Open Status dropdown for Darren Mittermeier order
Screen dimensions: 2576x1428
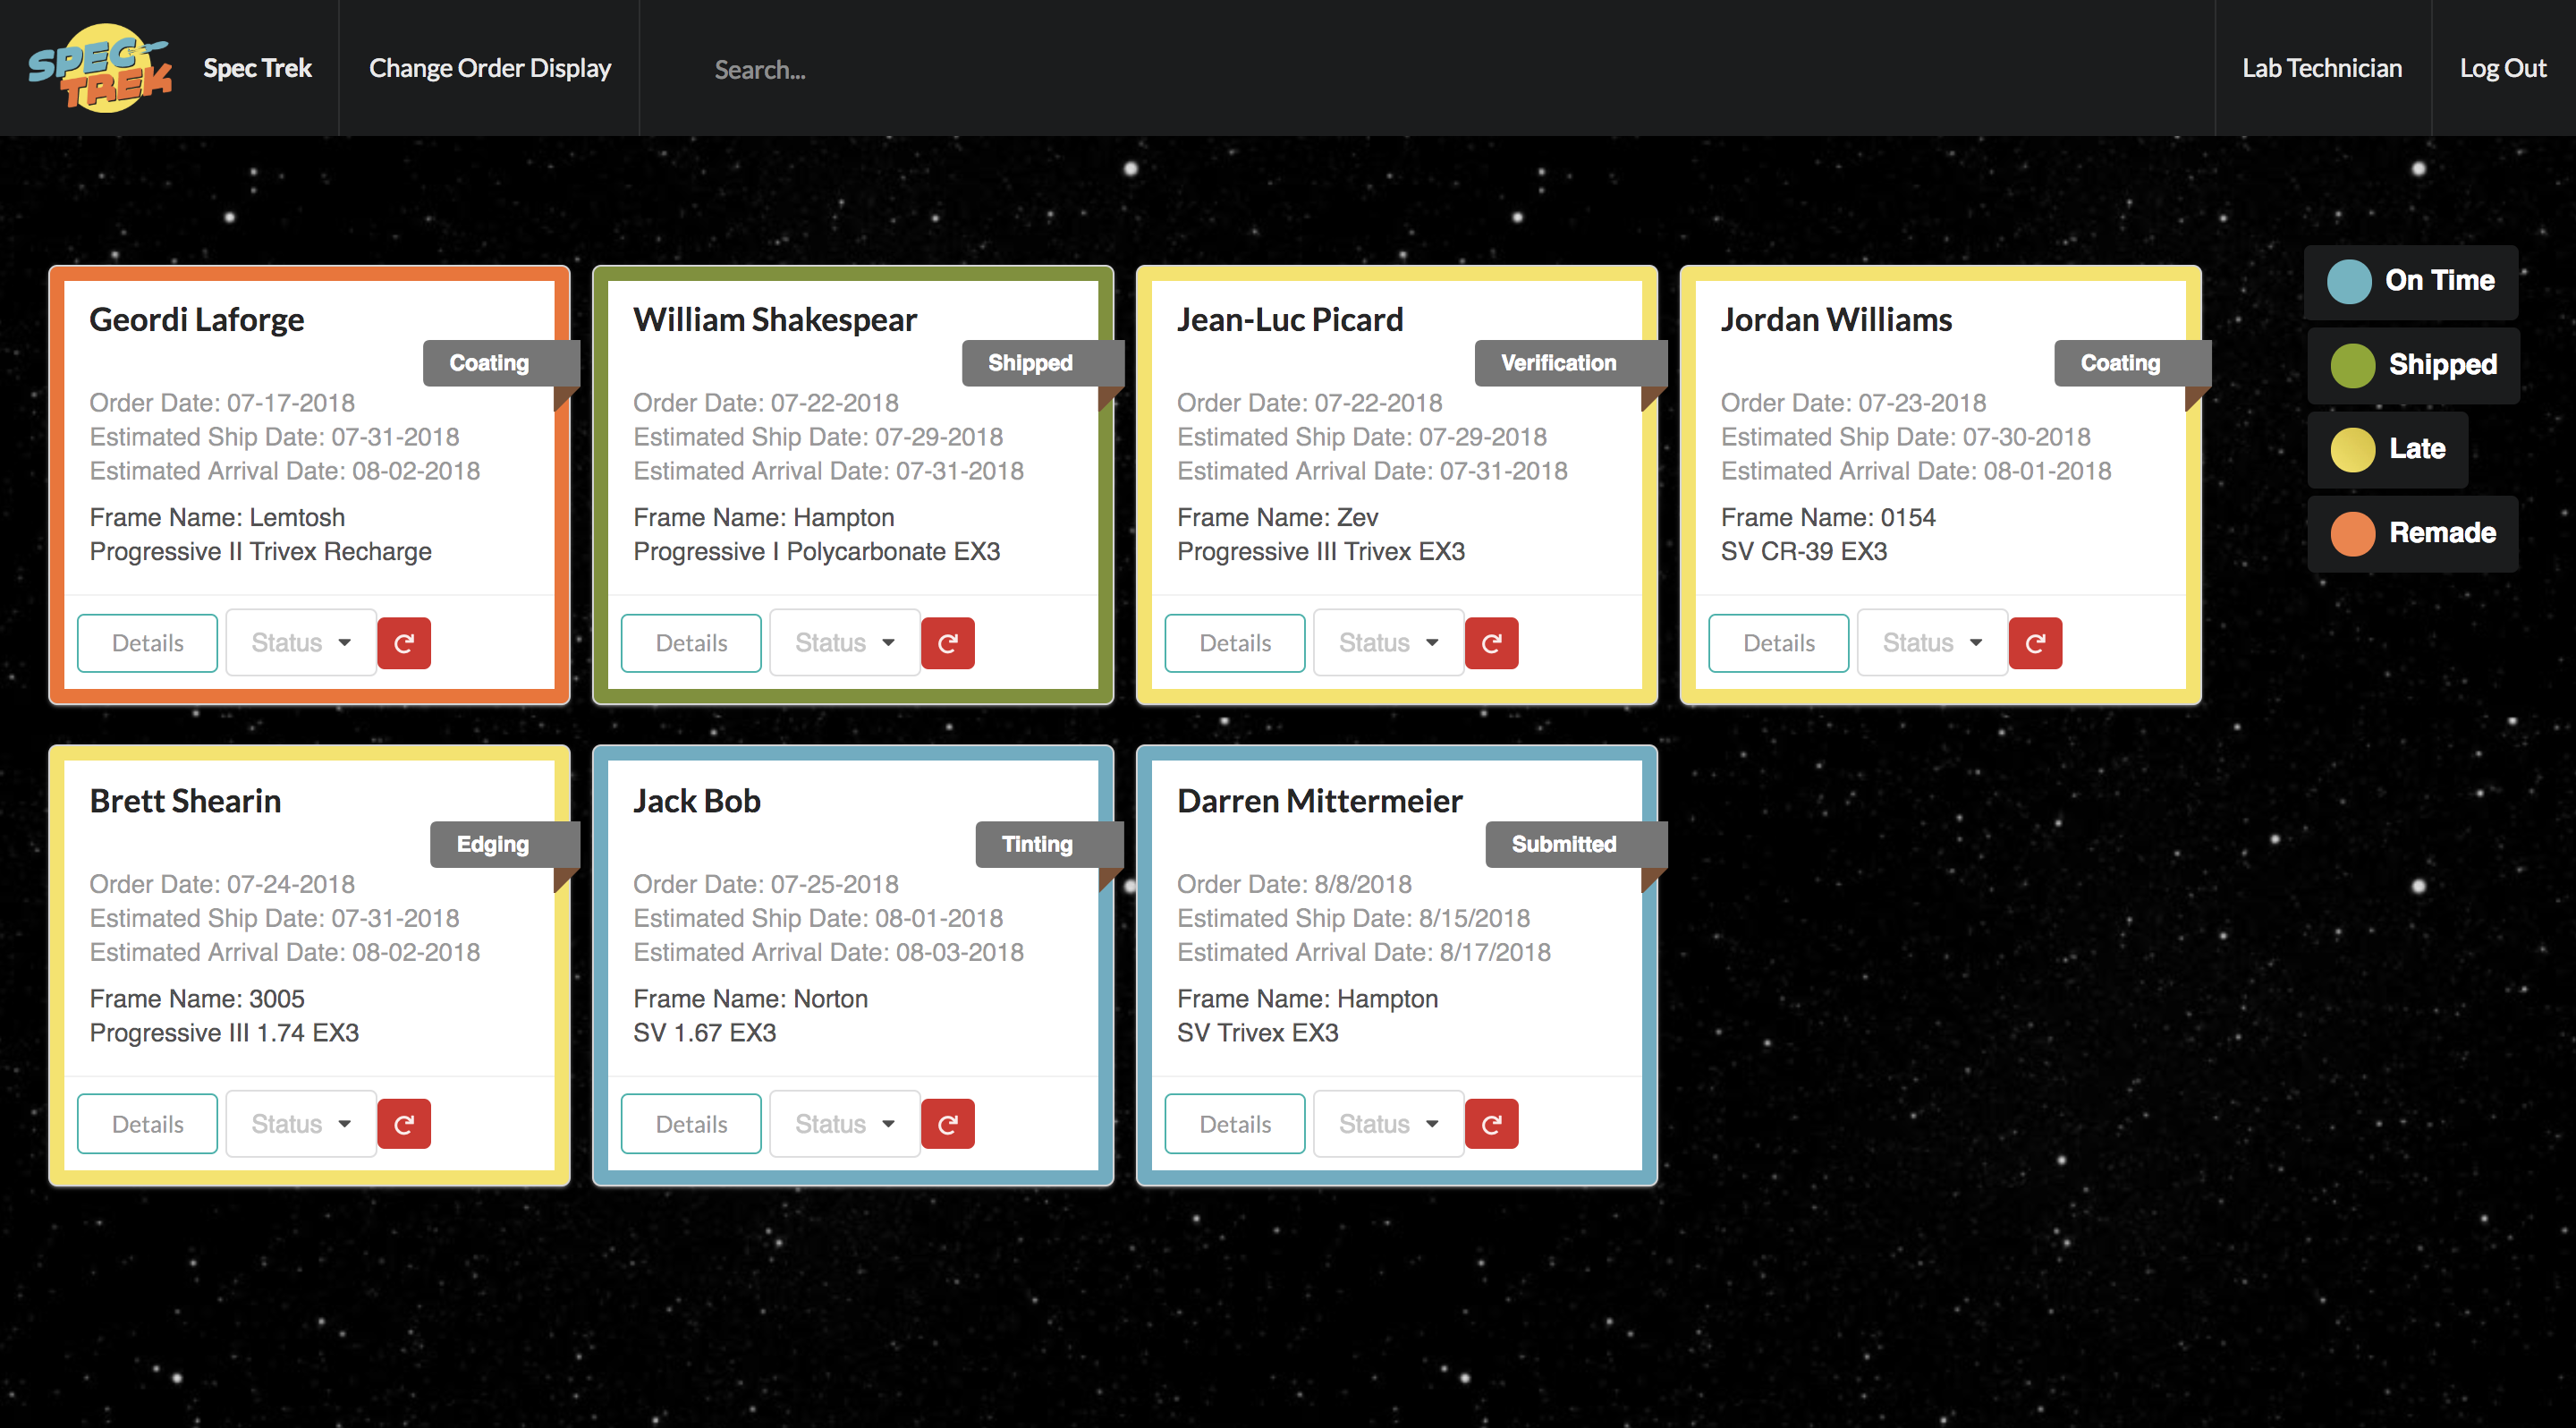1388,1124
